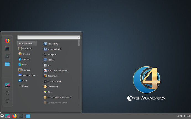Viewport: 191px width, 119px height.
Task: Click the power off icon in menu sidebar
Action: point(7,101)
